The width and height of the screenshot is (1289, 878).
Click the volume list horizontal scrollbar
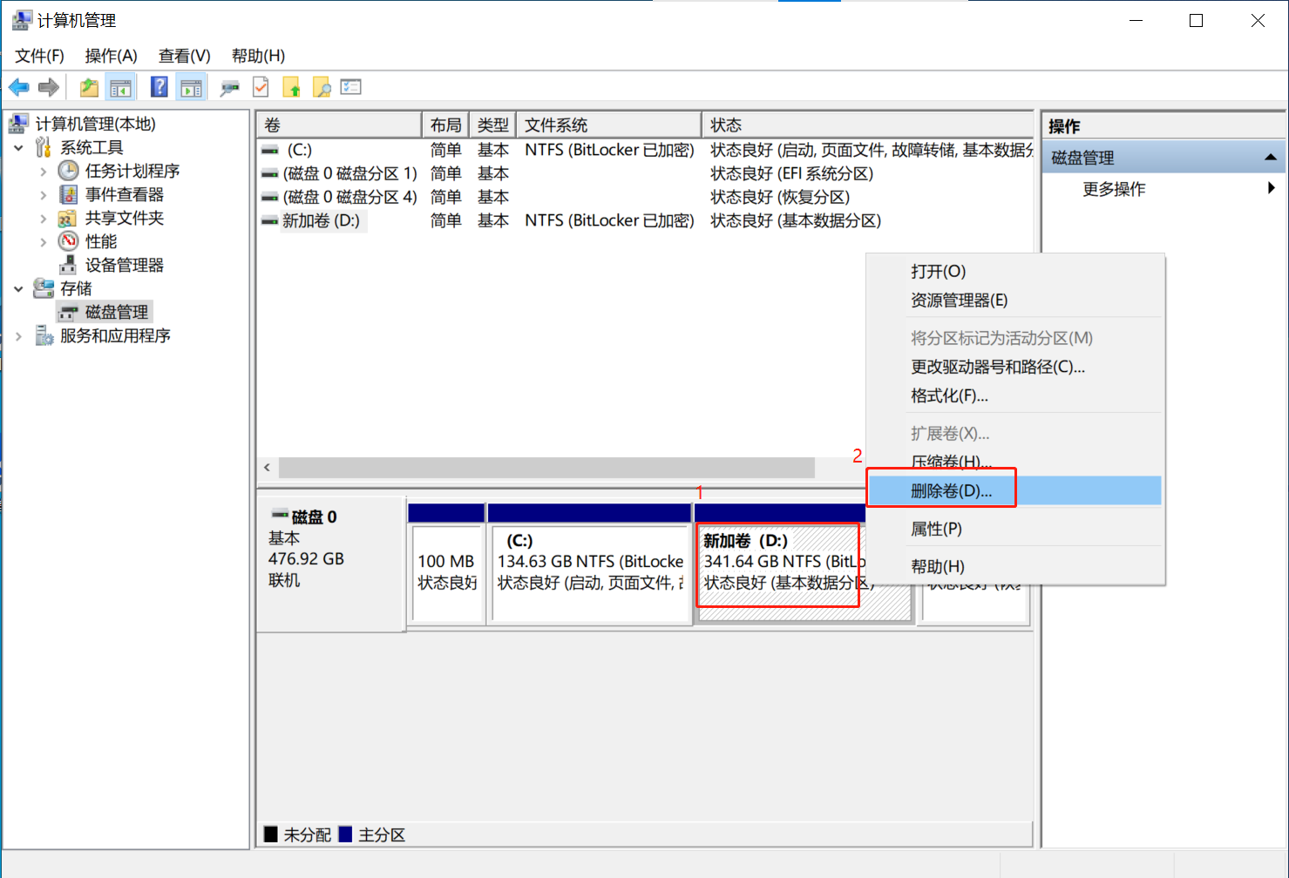pyautogui.click(x=546, y=468)
